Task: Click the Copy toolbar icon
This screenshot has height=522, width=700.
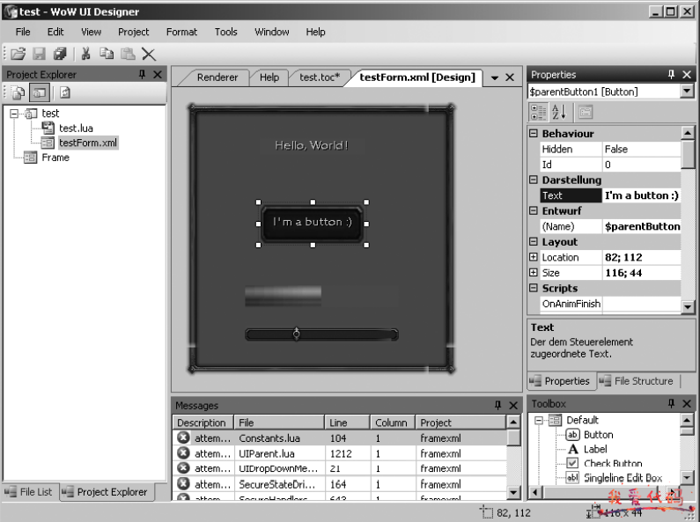Action: click(107, 54)
